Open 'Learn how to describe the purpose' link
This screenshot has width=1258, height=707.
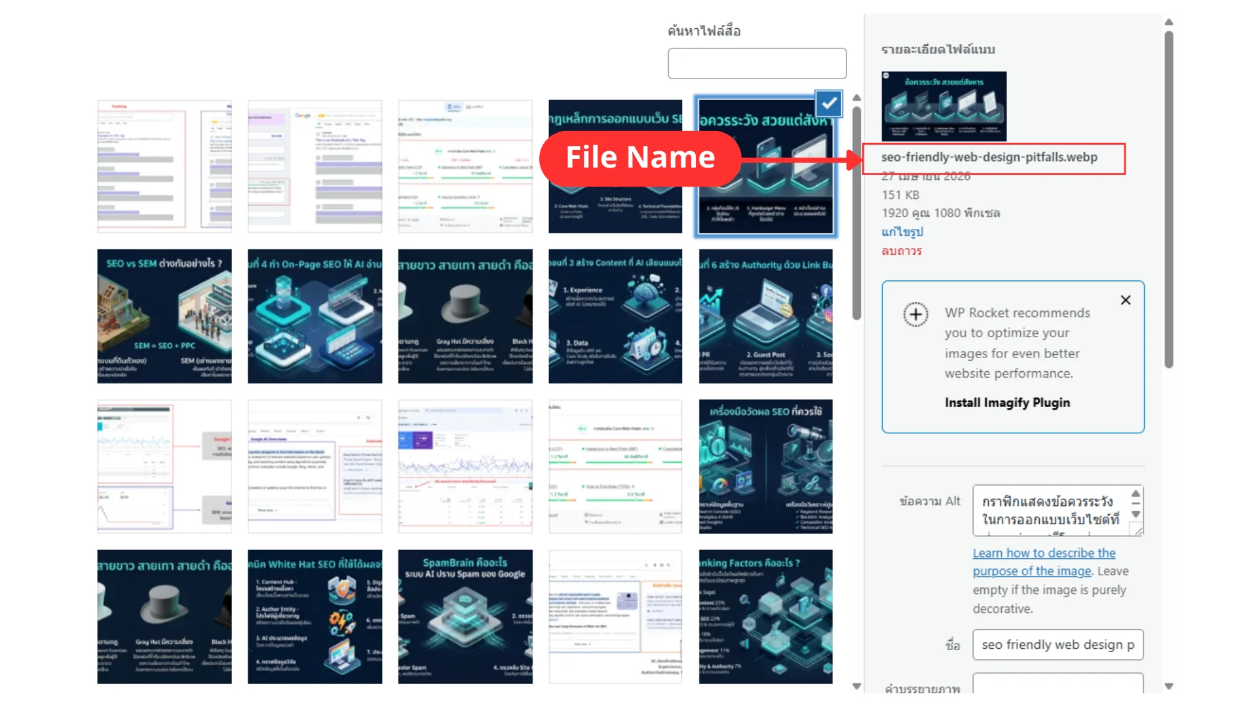(1044, 562)
